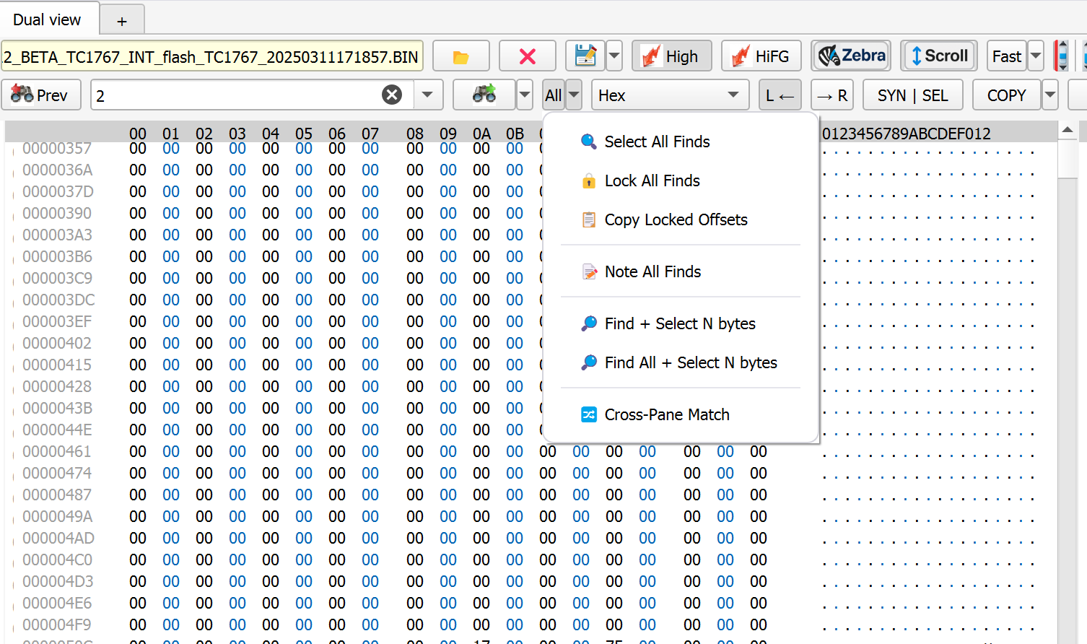Viewport: 1087px width, 644px height.
Task: Clear the search field with X icon
Action: tap(392, 95)
